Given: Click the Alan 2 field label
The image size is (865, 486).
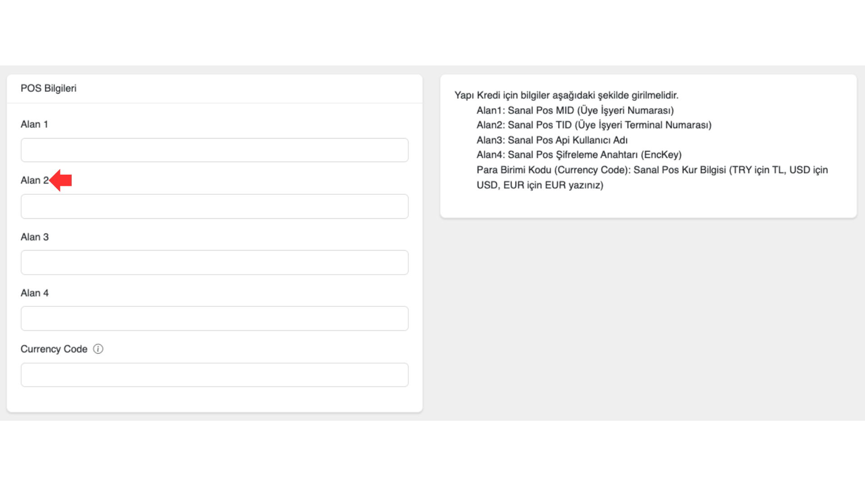Looking at the screenshot, I should tap(34, 180).
